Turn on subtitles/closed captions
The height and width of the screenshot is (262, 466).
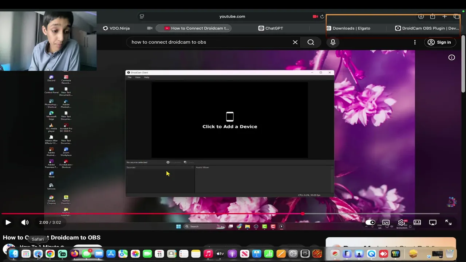pos(386,222)
